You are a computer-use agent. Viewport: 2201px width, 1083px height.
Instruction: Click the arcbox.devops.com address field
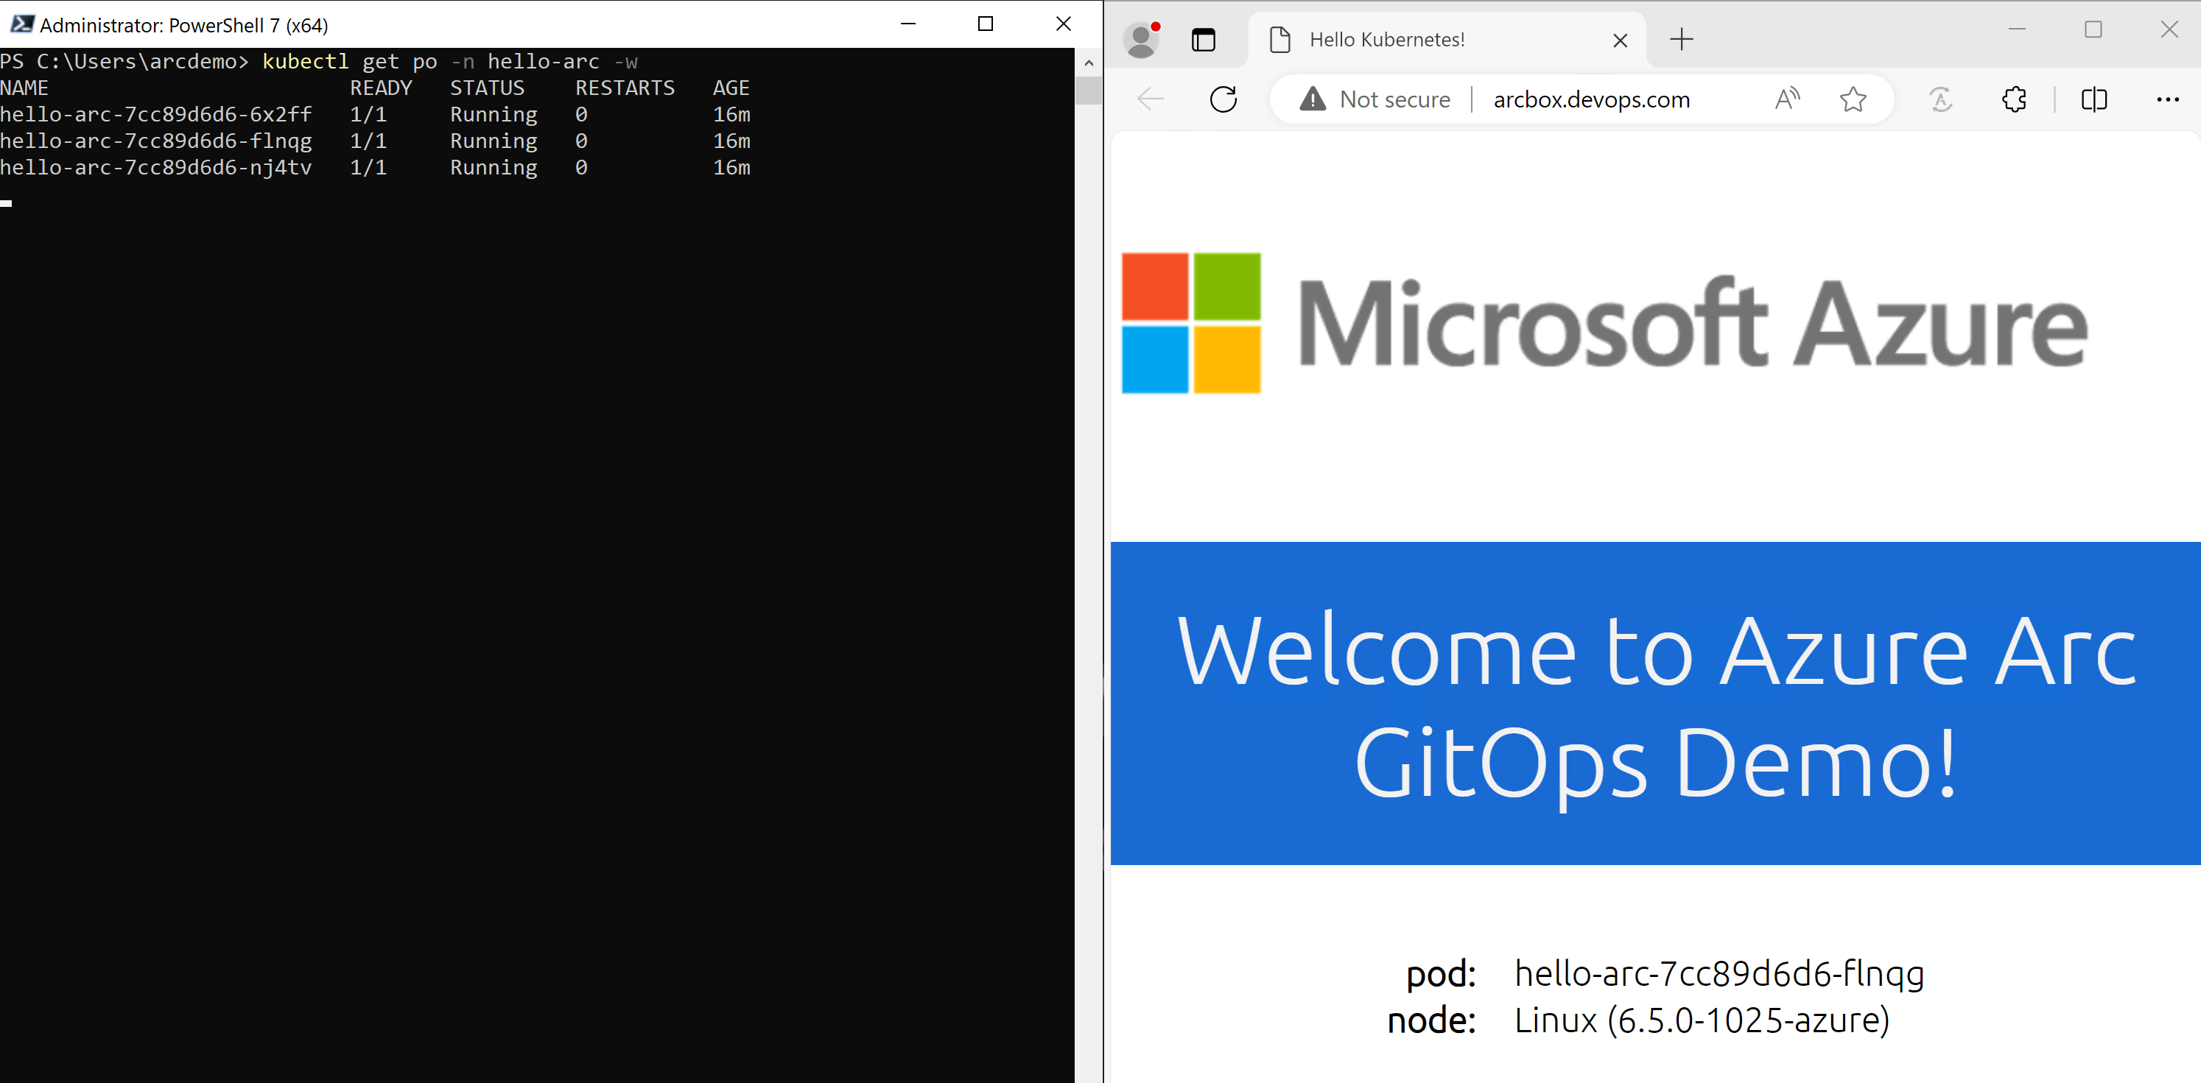coord(1591,99)
